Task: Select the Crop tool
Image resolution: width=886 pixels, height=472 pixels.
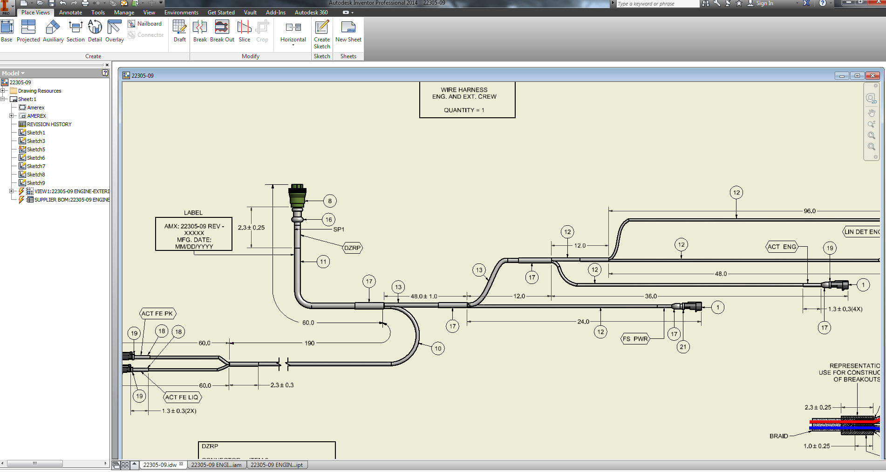Action: [262, 31]
